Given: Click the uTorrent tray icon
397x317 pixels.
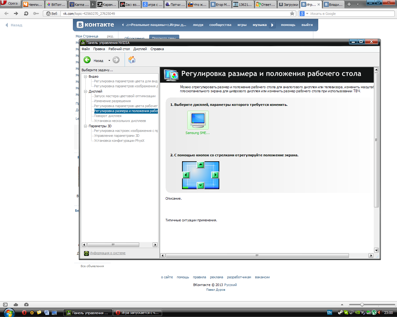Looking at the screenshot, I should click(x=374, y=313).
